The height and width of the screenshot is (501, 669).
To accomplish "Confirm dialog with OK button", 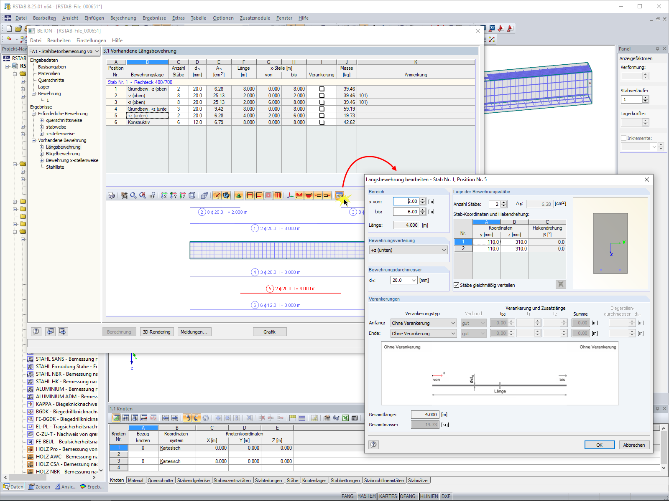I will (x=599, y=445).
